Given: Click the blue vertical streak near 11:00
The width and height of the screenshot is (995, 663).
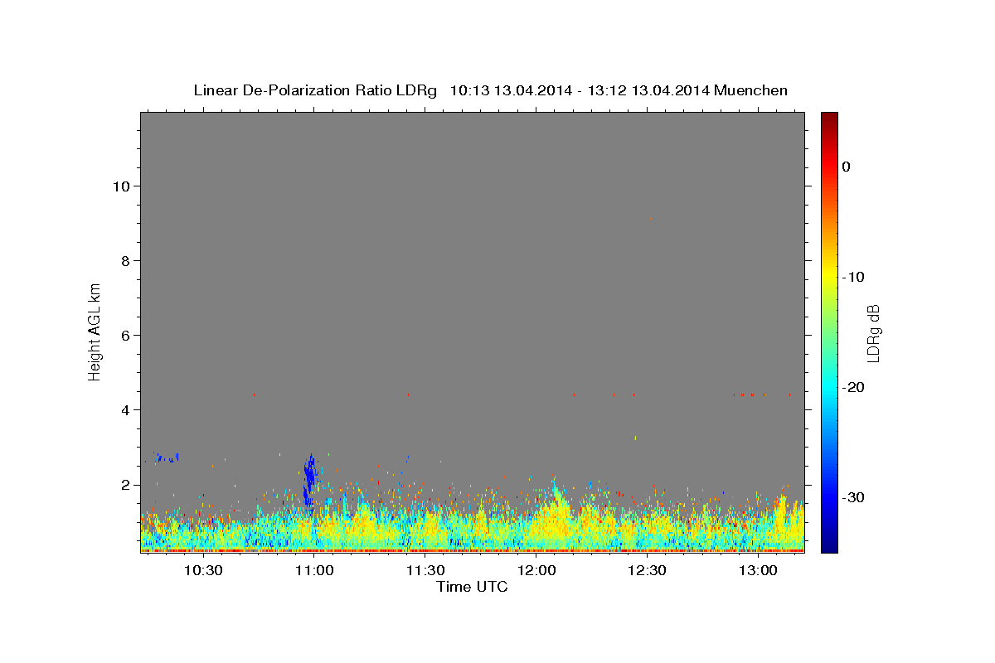Looking at the screenshot, I should coord(309,481).
